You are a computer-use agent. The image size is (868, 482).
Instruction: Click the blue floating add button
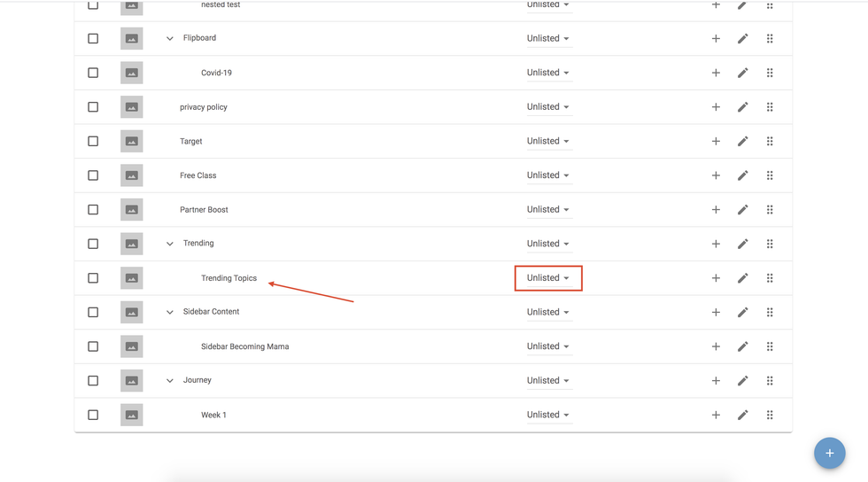(829, 453)
